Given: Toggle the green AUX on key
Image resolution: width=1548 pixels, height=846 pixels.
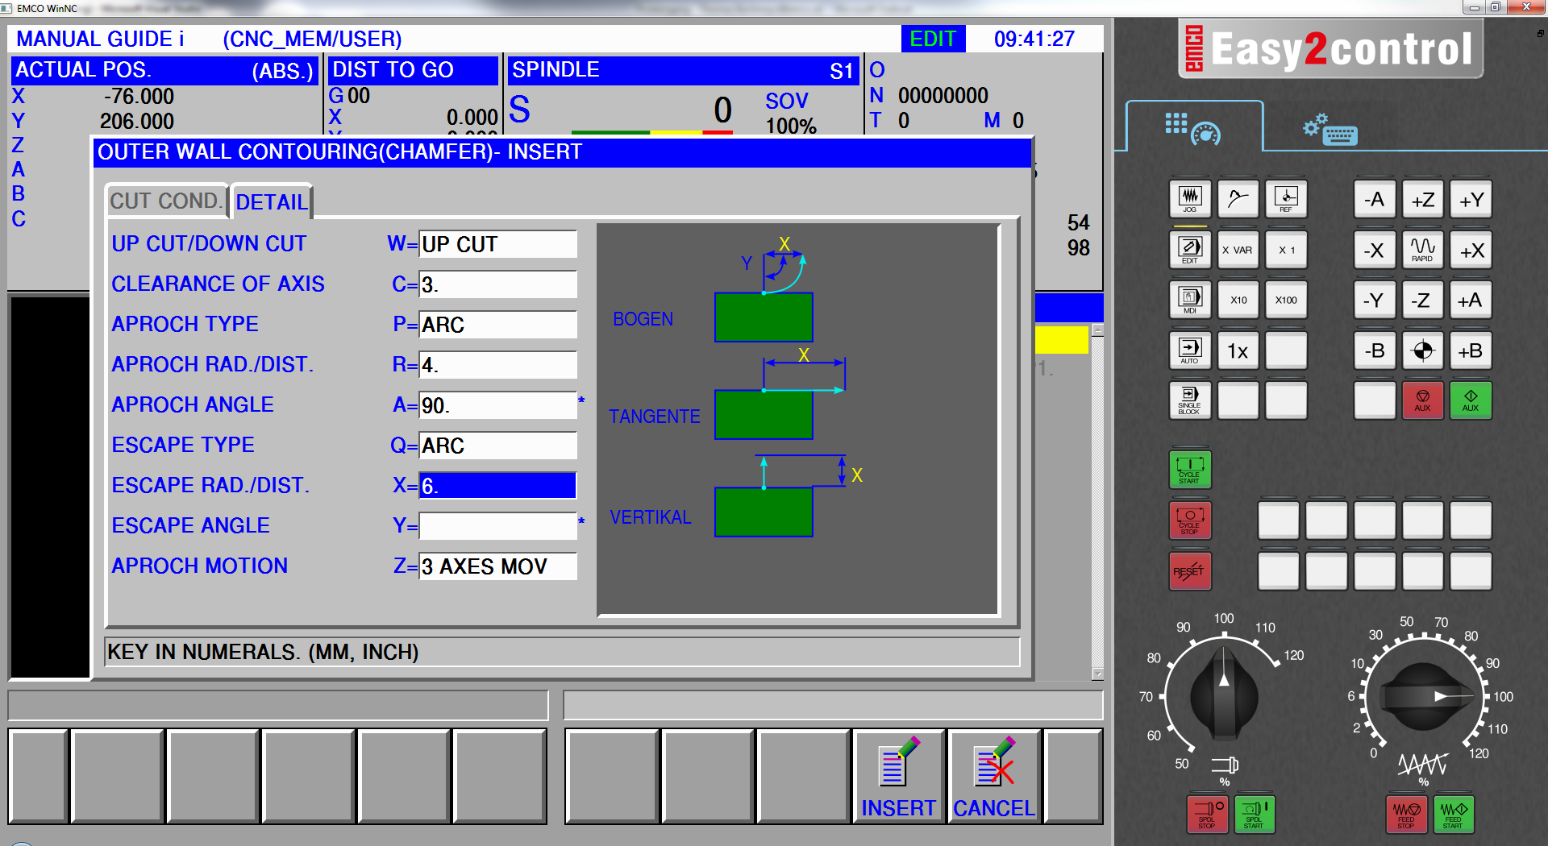Looking at the screenshot, I should tap(1470, 400).
